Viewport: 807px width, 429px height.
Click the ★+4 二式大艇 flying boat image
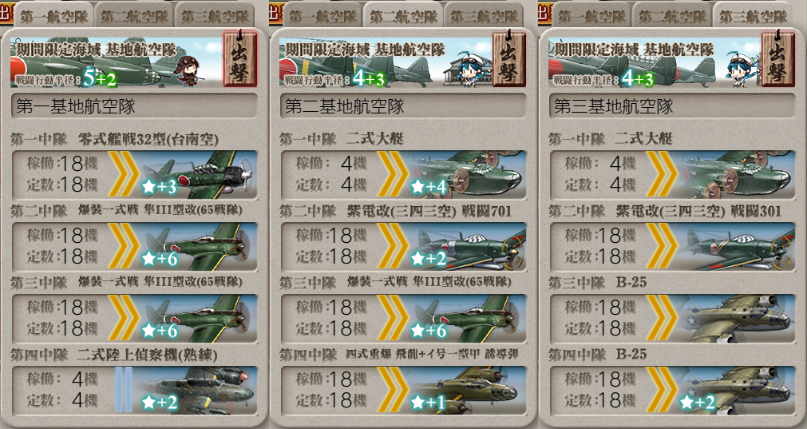pyautogui.click(x=467, y=175)
